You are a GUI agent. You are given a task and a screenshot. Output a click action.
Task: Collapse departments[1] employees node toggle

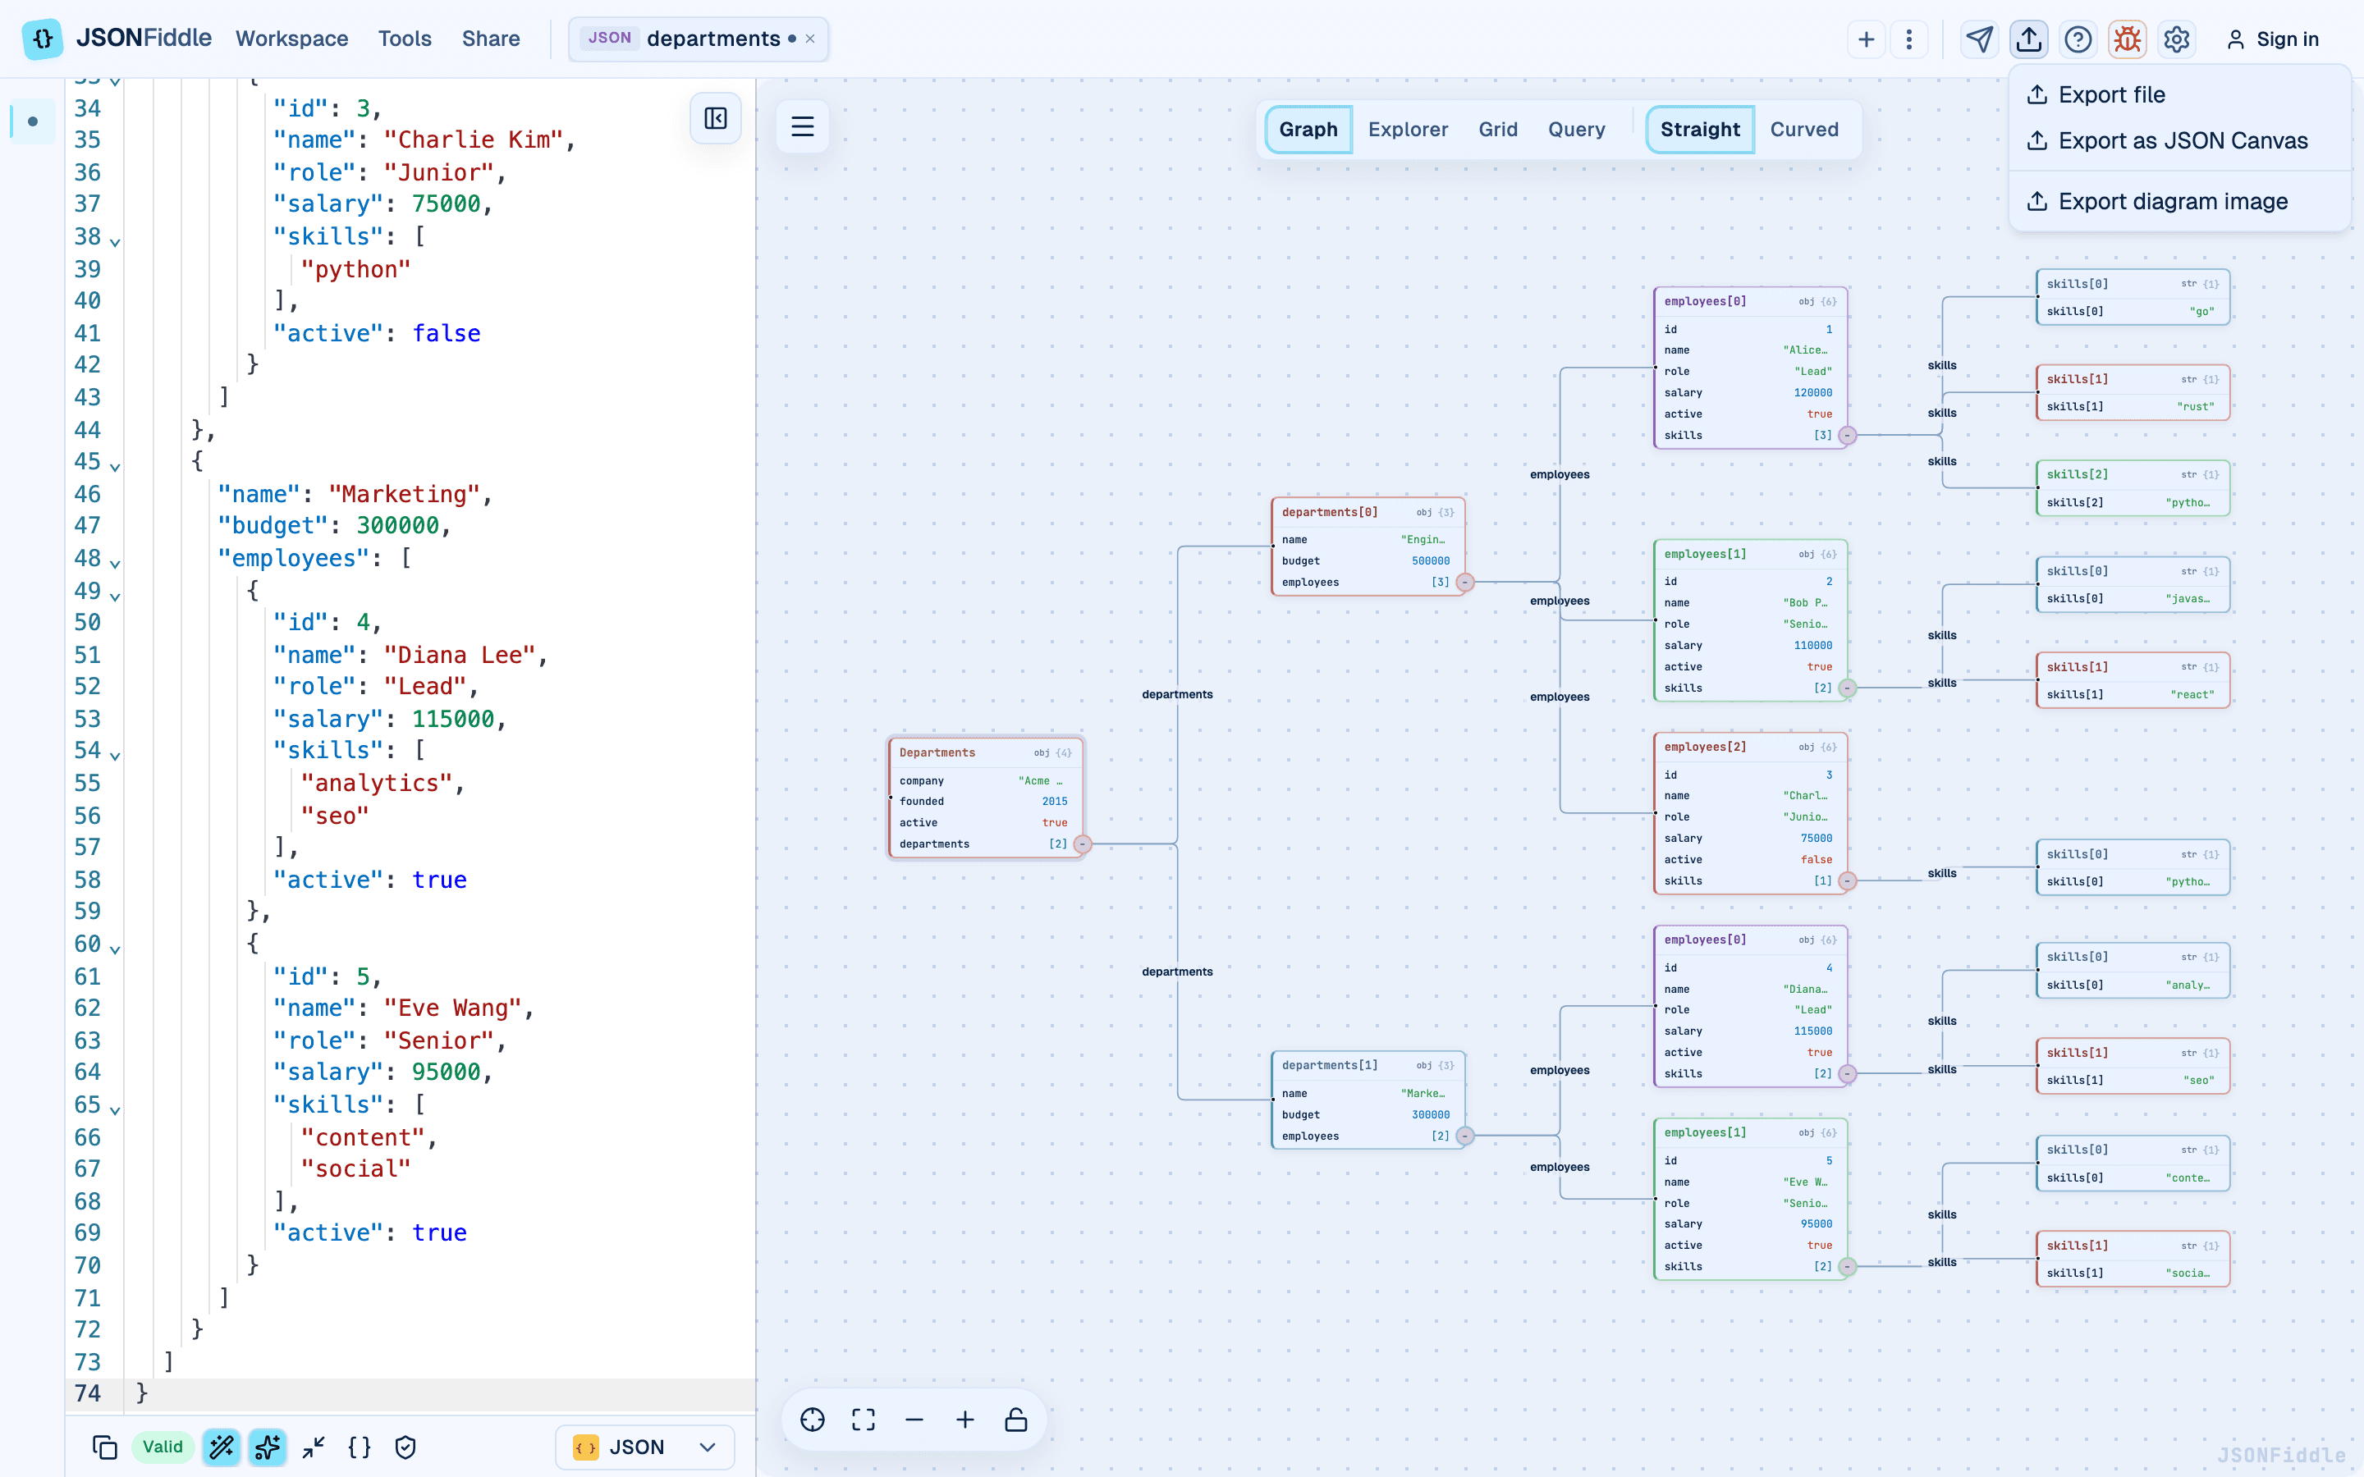point(1464,1135)
